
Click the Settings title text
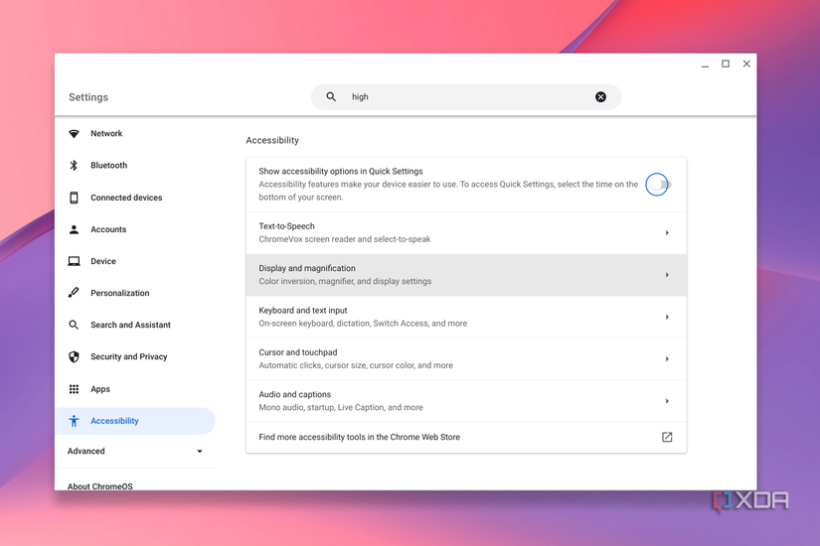coord(88,97)
